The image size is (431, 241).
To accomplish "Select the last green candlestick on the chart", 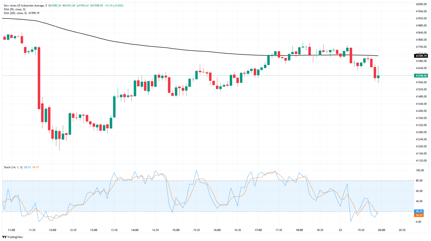I will [x=378, y=77].
